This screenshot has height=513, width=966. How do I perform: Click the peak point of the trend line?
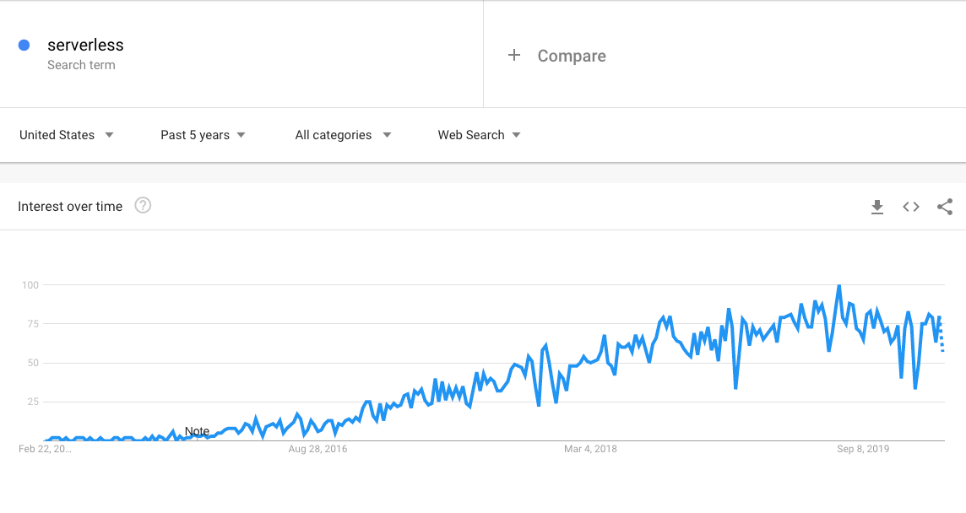click(839, 285)
